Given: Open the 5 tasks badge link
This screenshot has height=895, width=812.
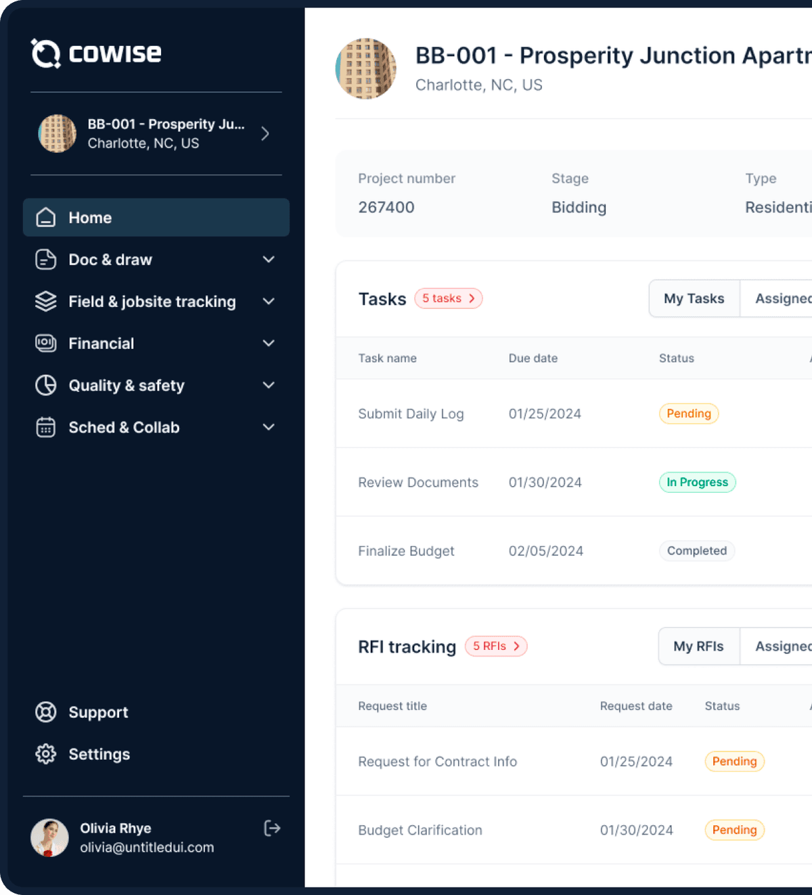Looking at the screenshot, I should click(448, 299).
